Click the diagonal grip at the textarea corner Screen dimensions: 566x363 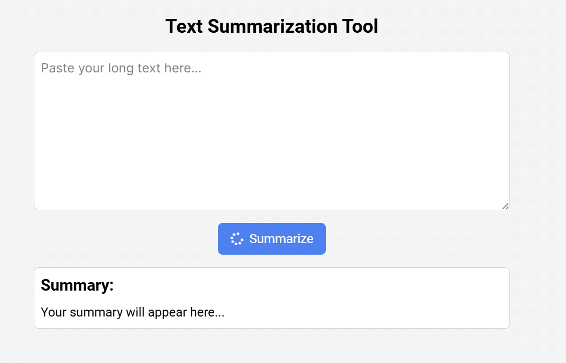click(x=505, y=206)
